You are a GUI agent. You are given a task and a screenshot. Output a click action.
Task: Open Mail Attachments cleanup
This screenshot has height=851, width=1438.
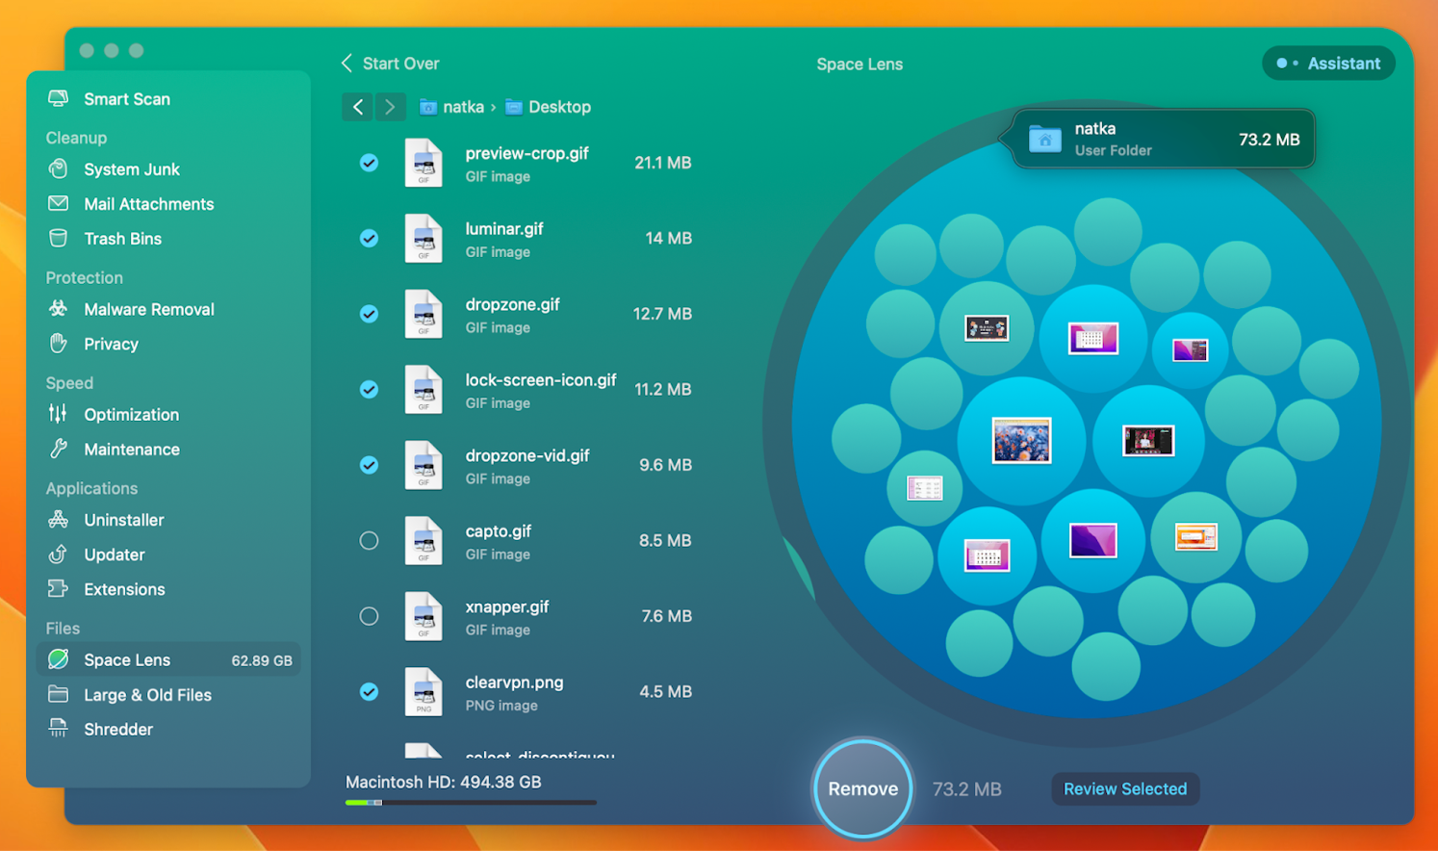[148, 204]
